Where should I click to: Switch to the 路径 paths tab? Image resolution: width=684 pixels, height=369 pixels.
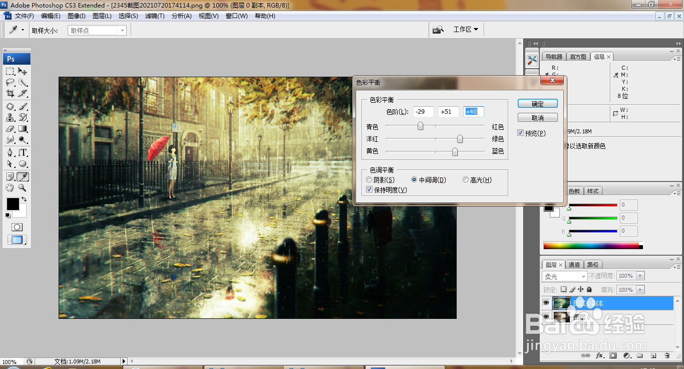click(593, 265)
